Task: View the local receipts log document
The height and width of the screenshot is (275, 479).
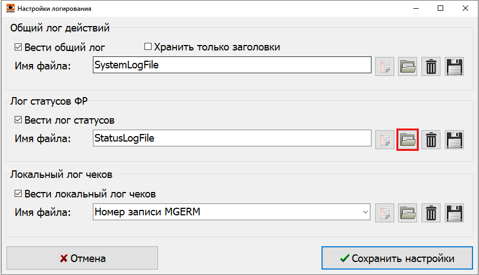Action: [385, 213]
